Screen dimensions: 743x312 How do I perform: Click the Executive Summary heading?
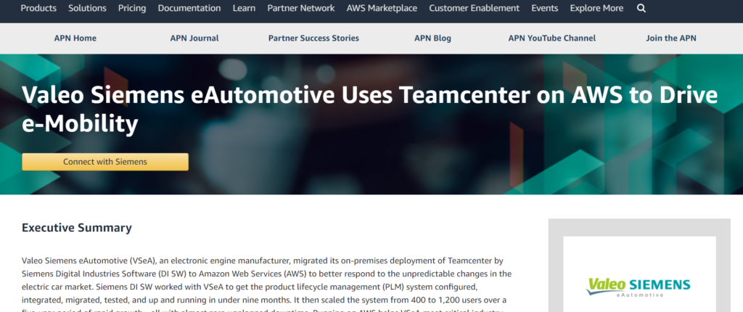coord(77,228)
